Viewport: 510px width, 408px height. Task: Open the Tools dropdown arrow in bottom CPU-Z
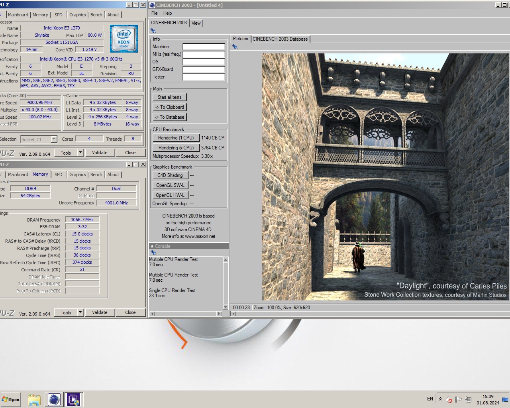click(80, 312)
